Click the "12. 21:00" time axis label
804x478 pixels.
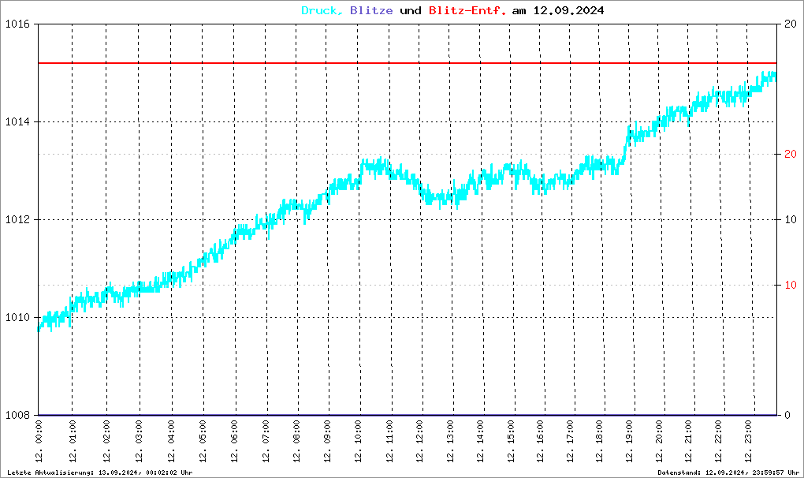coord(688,441)
